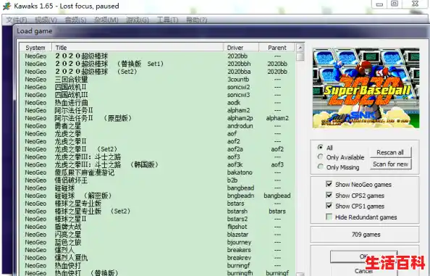This screenshot has height=276, width=430.
Task: Click the game list scroll-up arrow
Action: (x=300, y=48)
